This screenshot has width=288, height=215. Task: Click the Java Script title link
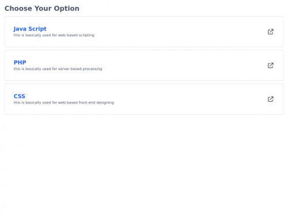click(x=30, y=29)
